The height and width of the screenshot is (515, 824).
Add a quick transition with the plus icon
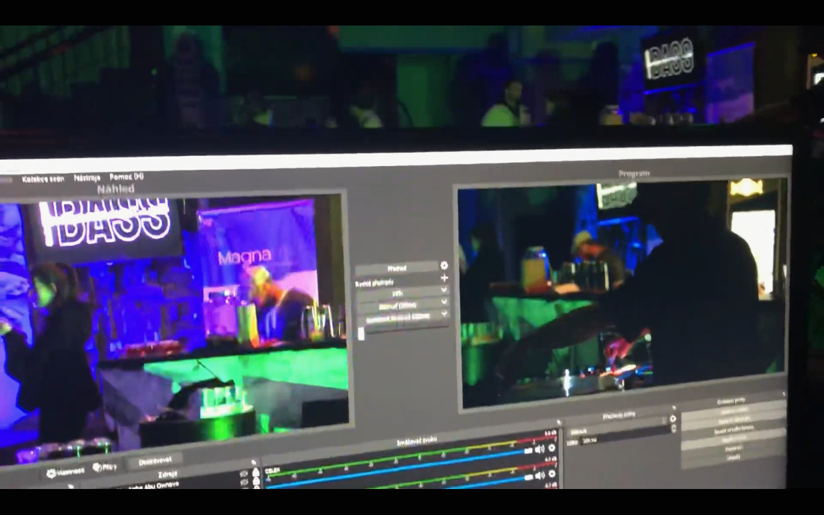pyautogui.click(x=444, y=278)
